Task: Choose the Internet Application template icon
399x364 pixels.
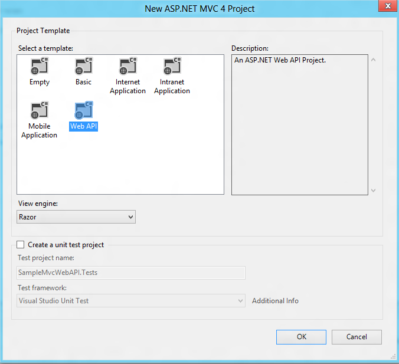Action: coord(128,66)
